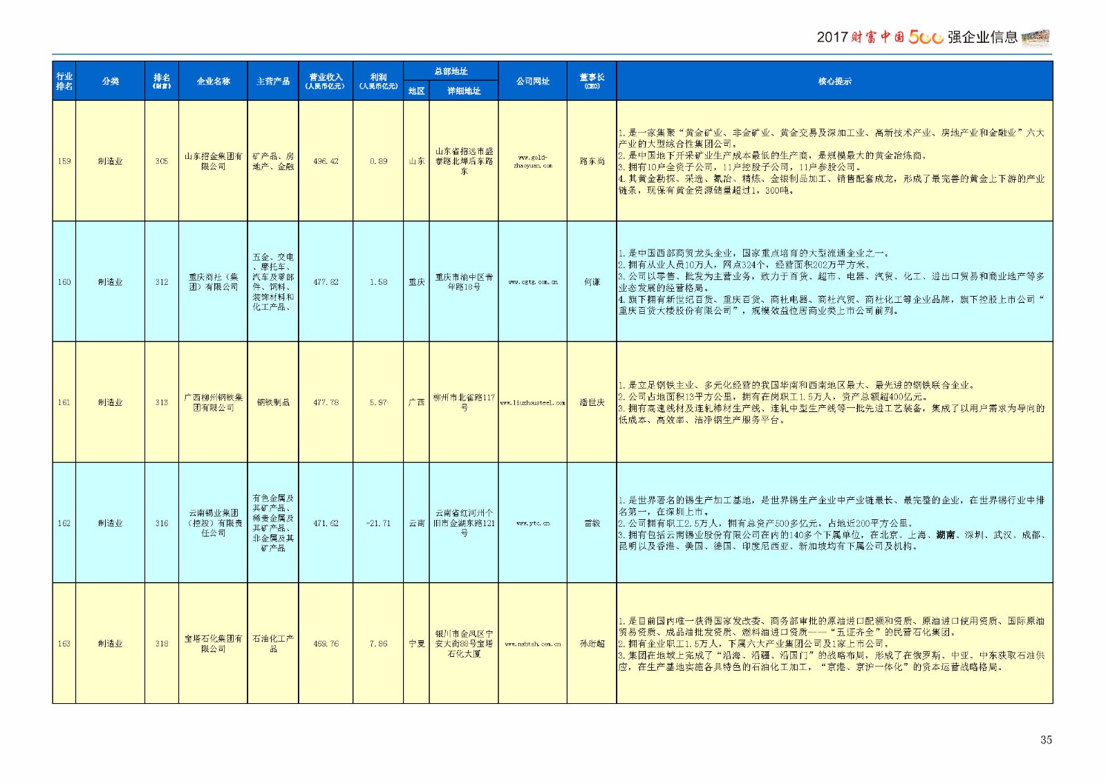Image resolution: width=1106 pixels, height=782 pixels.
Task: Select profit value 5.97
Action: coord(378,402)
